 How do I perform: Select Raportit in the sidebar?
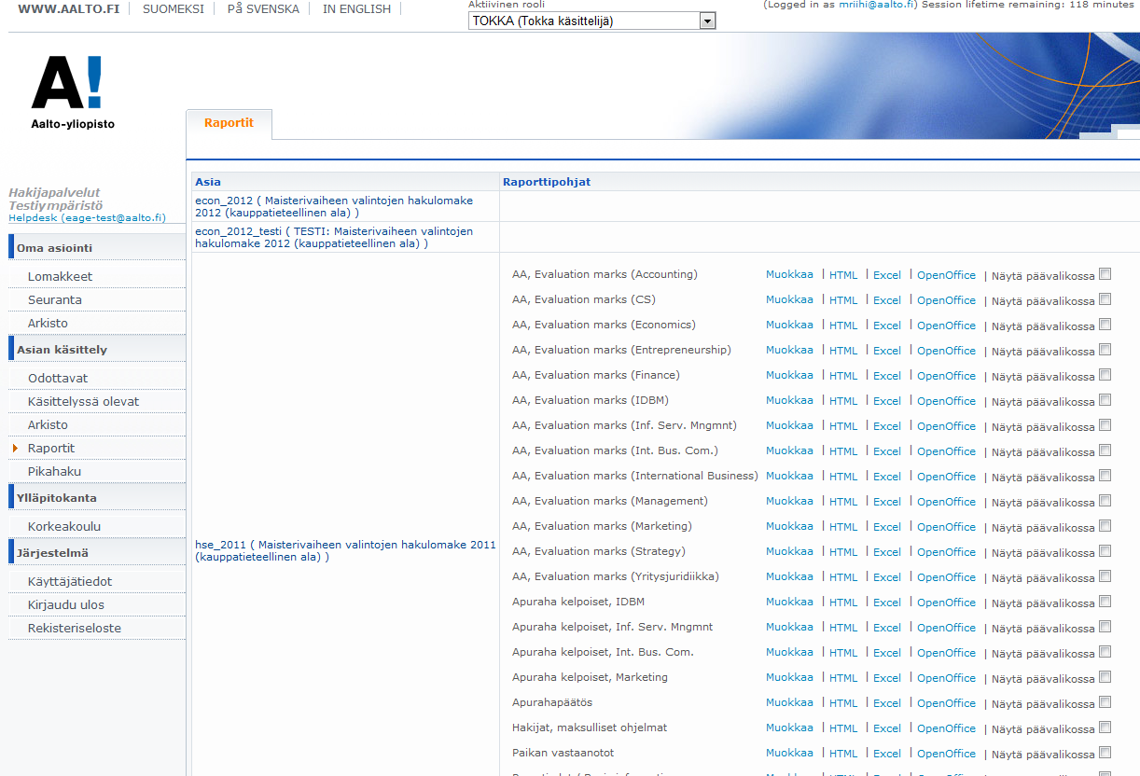click(x=51, y=448)
